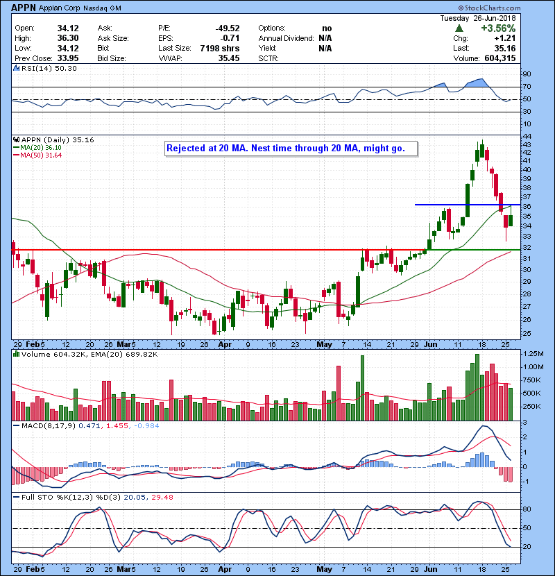
Task: Click the Annual Dividend N/A value
Action: pos(325,38)
